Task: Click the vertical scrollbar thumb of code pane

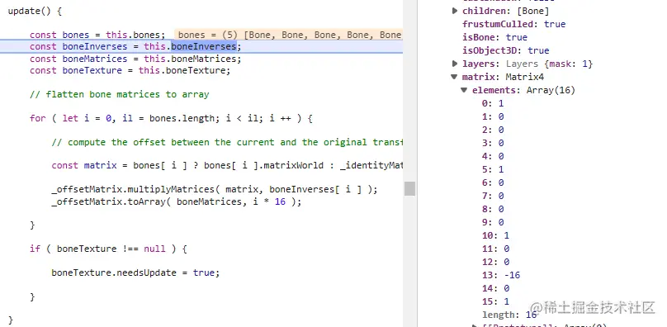Action: (x=409, y=188)
